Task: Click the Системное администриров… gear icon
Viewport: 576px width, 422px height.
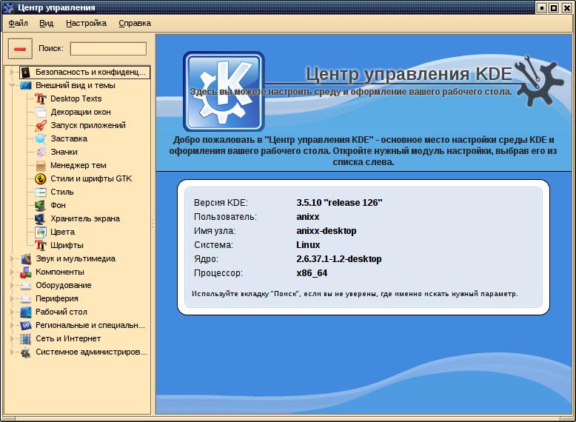Action: pos(25,352)
